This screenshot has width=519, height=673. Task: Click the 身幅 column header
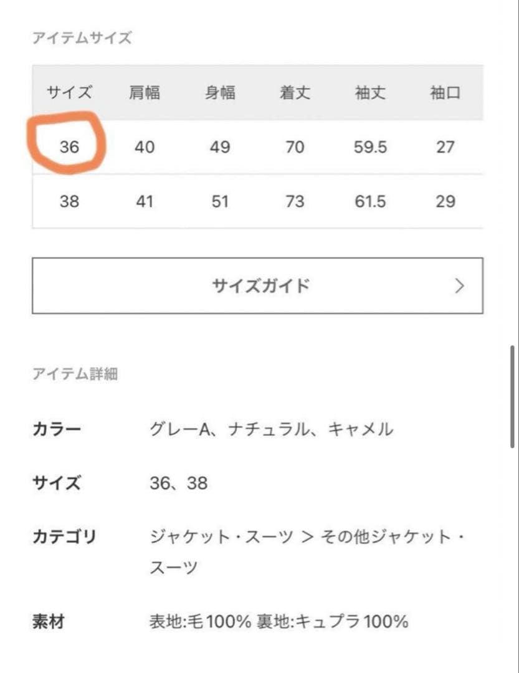coord(220,93)
